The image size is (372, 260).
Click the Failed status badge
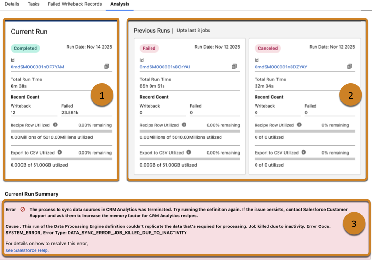click(x=149, y=48)
